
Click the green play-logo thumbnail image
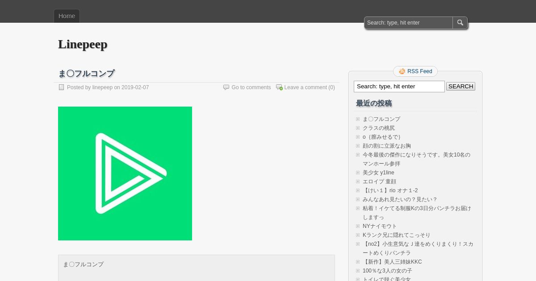pos(125,174)
